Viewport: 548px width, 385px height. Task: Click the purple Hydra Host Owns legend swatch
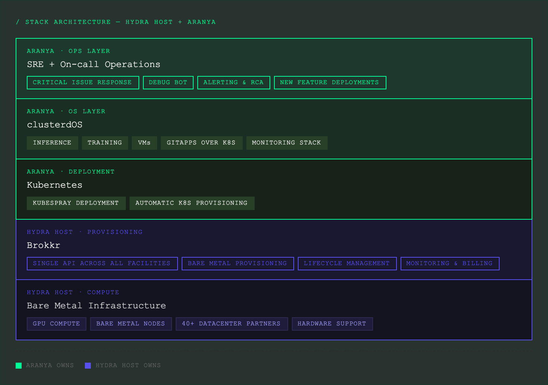pyautogui.click(x=88, y=366)
